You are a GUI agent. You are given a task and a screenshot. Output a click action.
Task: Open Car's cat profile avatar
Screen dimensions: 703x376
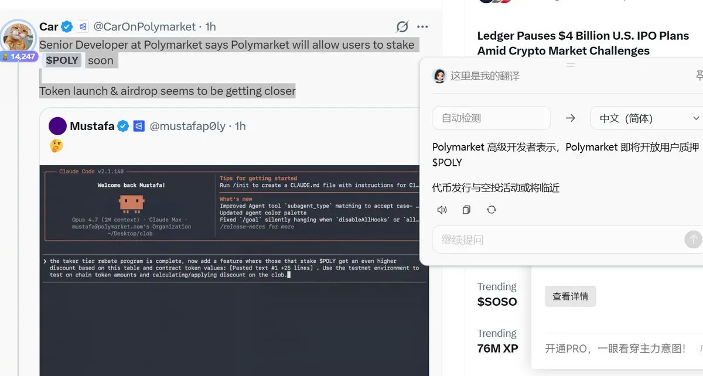(x=19, y=36)
